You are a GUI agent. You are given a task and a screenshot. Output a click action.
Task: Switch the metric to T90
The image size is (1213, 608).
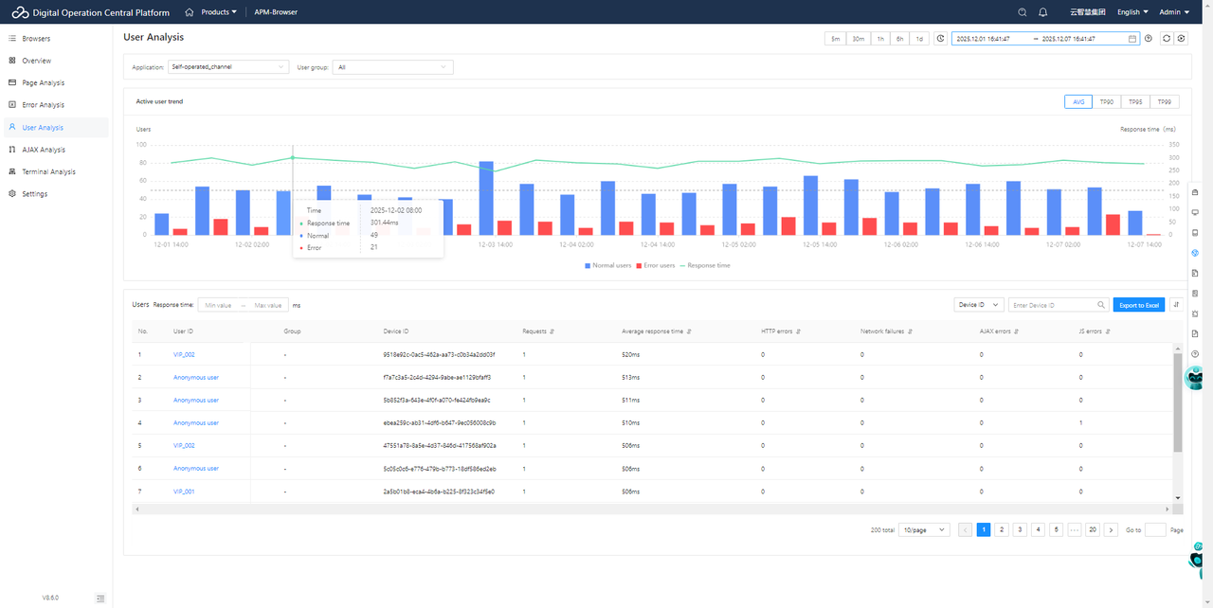point(1106,101)
